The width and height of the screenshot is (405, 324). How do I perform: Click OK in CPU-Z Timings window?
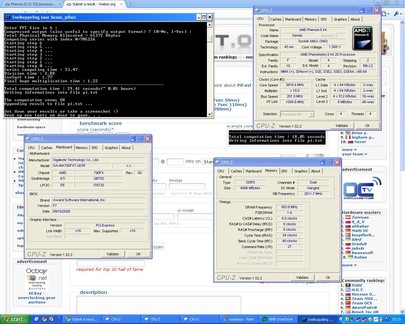[x=328, y=277]
